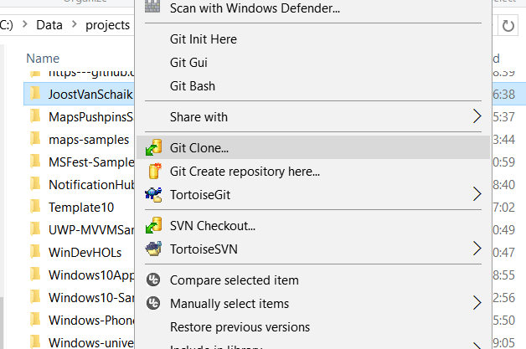Launch Git Gui from the context menu

[x=188, y=63]
